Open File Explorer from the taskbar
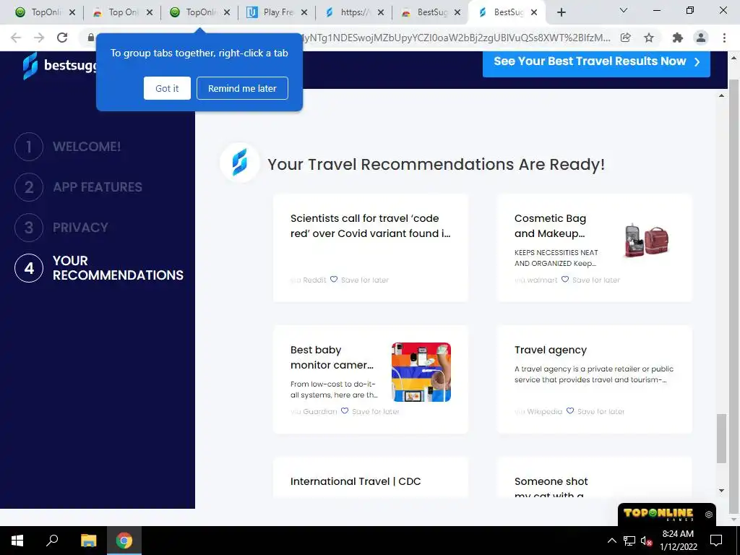 (88, 541)
